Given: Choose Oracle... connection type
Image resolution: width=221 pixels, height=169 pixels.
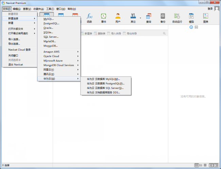Looking at the screenshot, I should [x=59, y=28].
